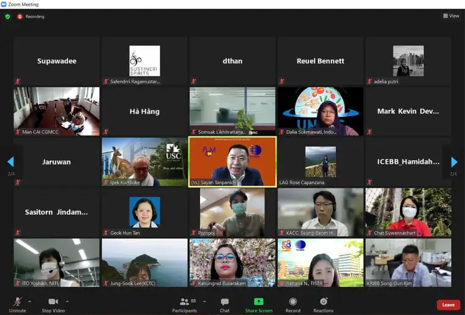Image resolution: width=465 pixels, height=315 pixels.
Task: Click the green encryption shield icon
Action: tap(7, 17)
